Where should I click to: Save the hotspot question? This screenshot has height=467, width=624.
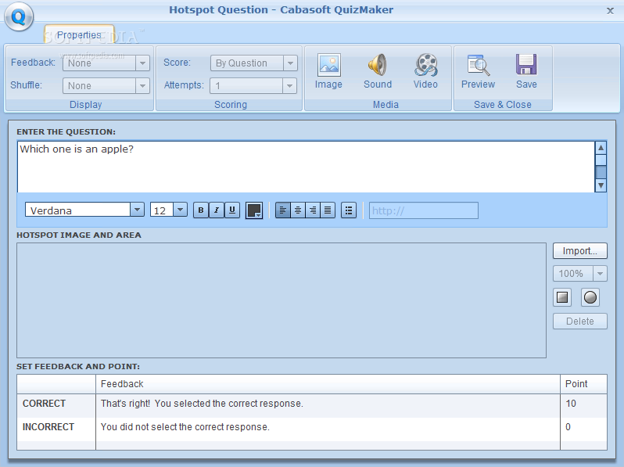[x=526, y=71]
